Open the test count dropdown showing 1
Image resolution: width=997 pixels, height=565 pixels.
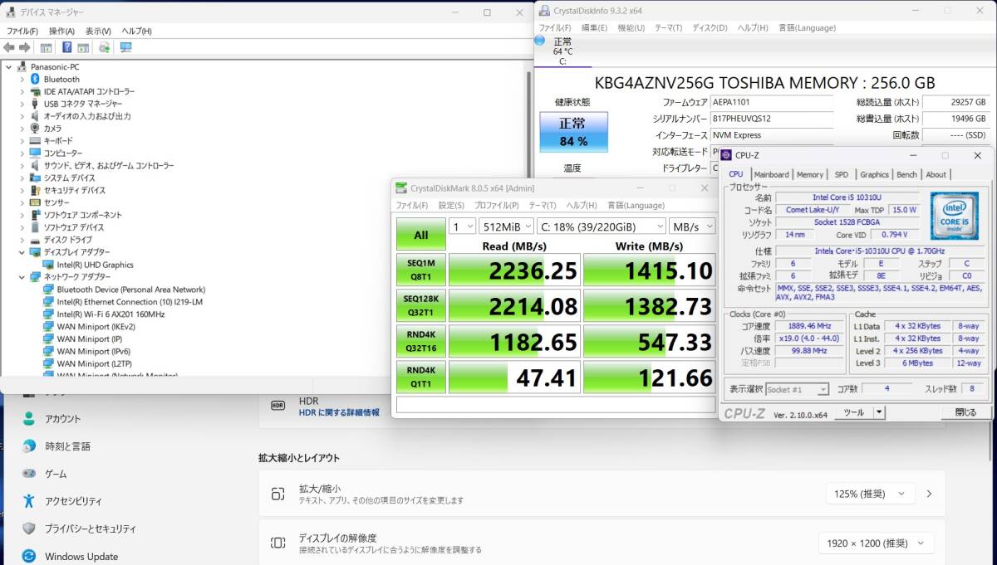pos(462,226)
